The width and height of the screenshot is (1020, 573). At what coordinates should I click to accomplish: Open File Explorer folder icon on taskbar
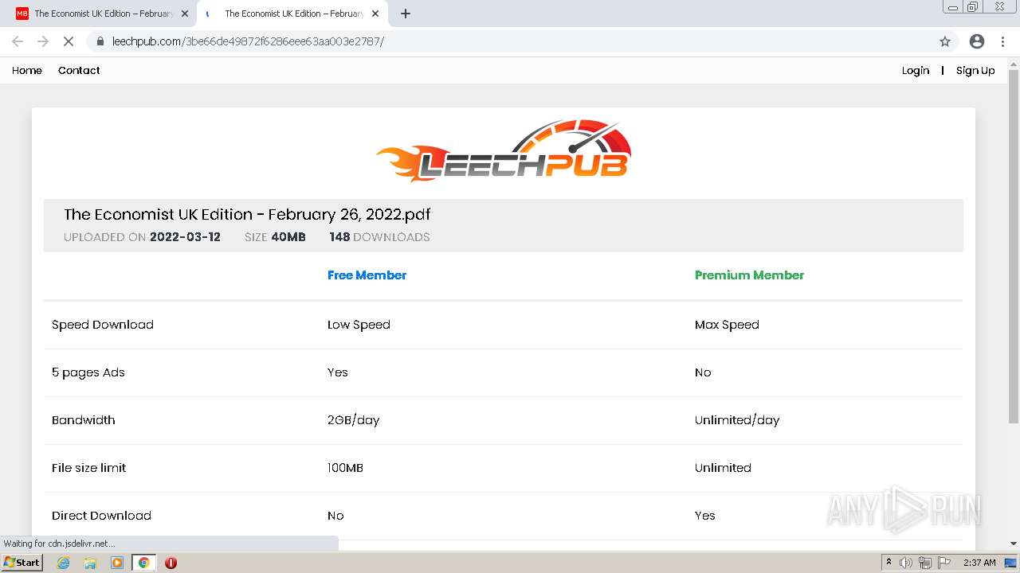tap(90, 563)
